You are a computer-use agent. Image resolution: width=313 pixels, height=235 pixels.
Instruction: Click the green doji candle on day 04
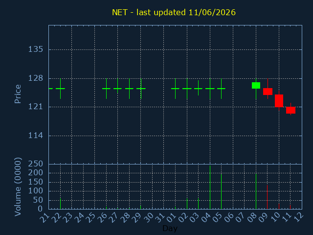210,89
